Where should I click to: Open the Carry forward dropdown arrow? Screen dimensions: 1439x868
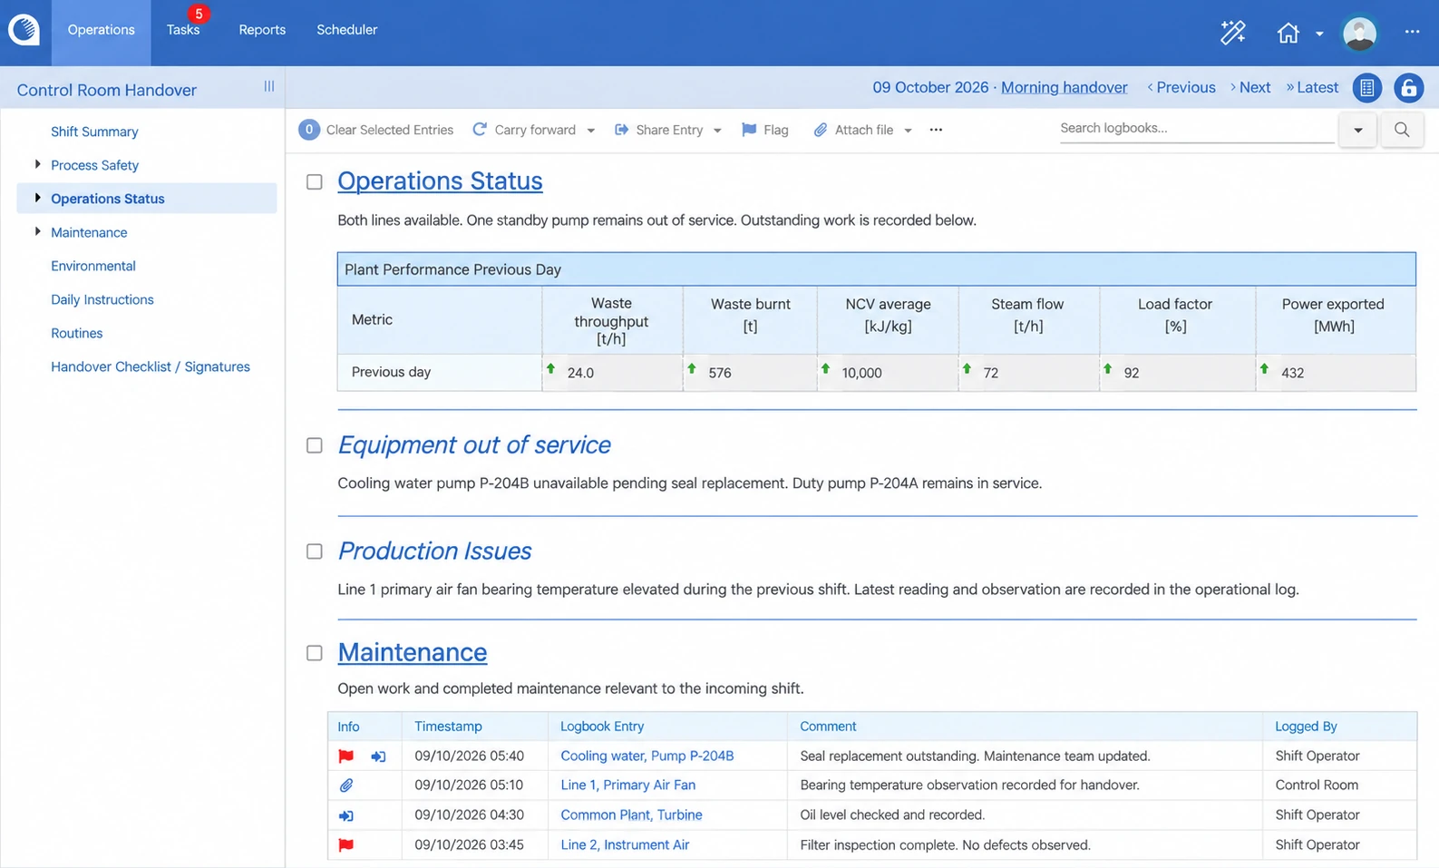591,131
